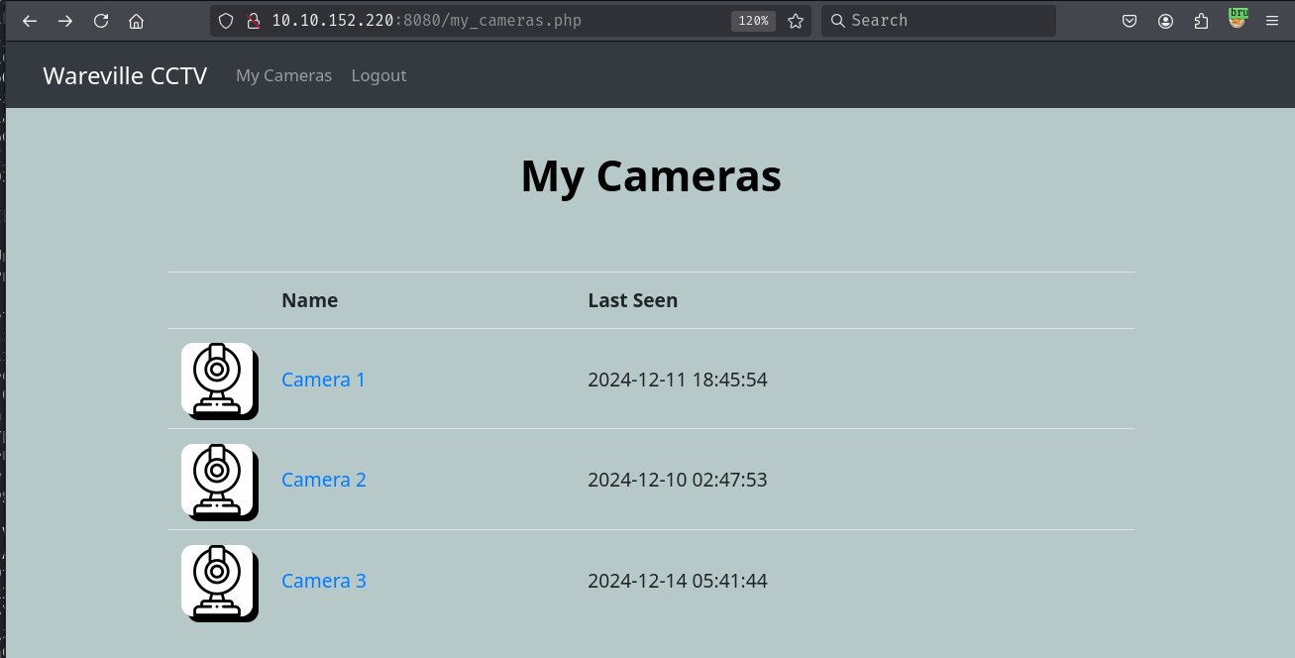Image resolution: width=1295 pixels, height=658 pixels.
Task: Open the My Cameras nav item
Action: pos(283,76)
